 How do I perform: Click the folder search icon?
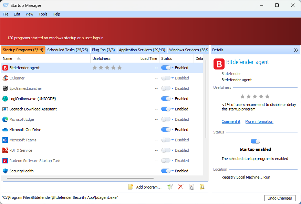202,187
